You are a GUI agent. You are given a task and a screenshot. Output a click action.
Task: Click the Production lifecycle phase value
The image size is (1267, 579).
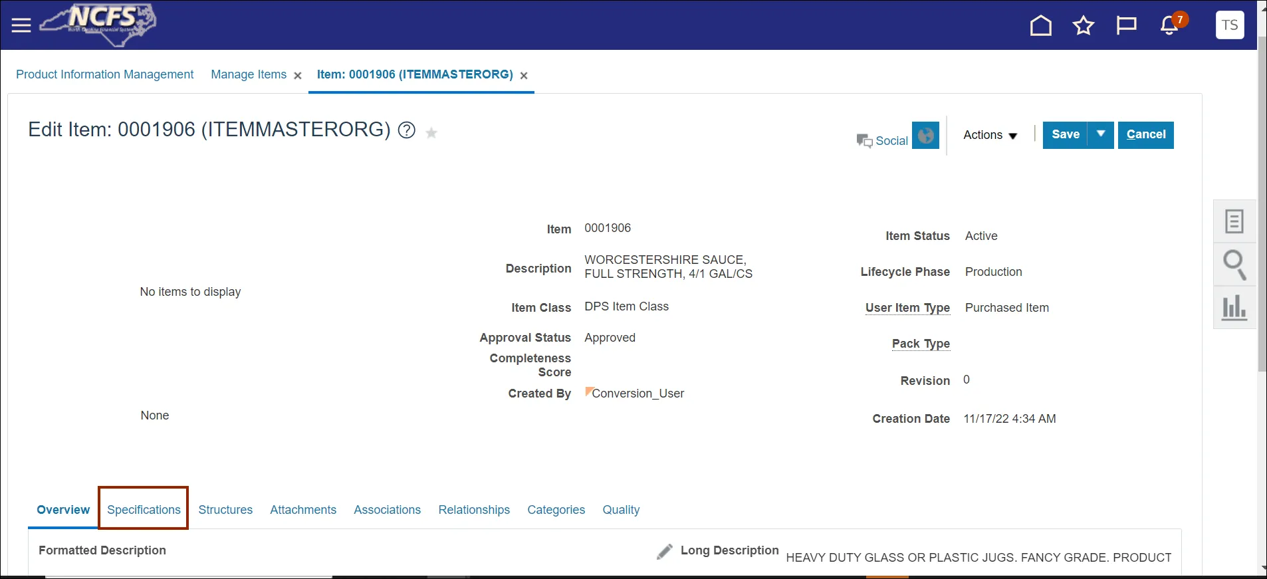click(x=993, y=272)
